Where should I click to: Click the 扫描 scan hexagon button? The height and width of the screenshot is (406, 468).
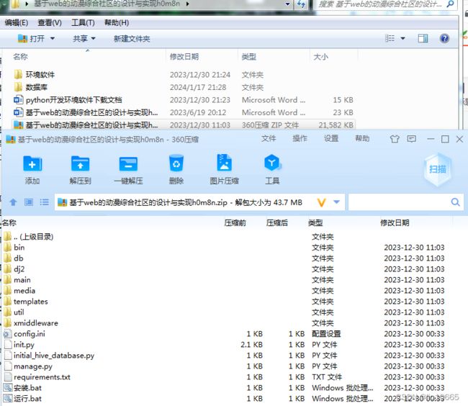[x=437, y=169]
